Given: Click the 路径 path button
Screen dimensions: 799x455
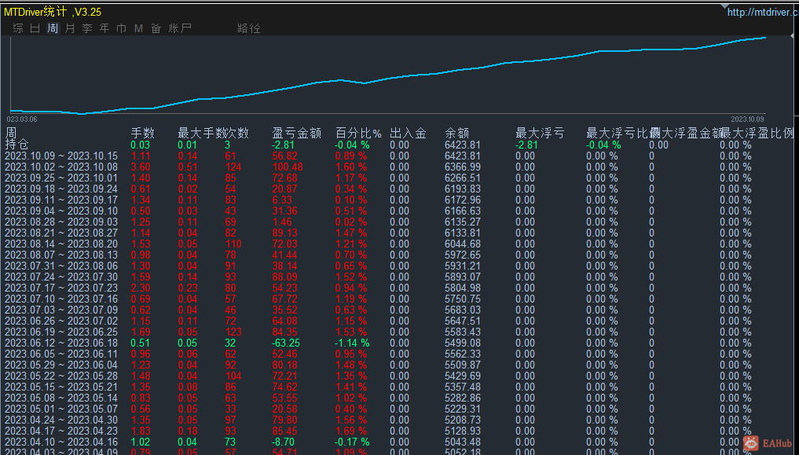Looking at the screenshot, I should [x=249, y=28].
